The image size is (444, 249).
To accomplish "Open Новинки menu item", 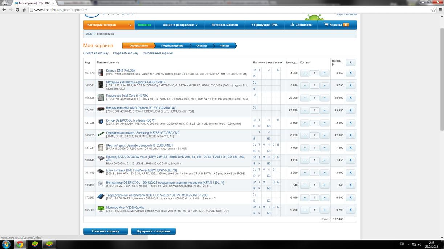I will (x=144, y=25).
